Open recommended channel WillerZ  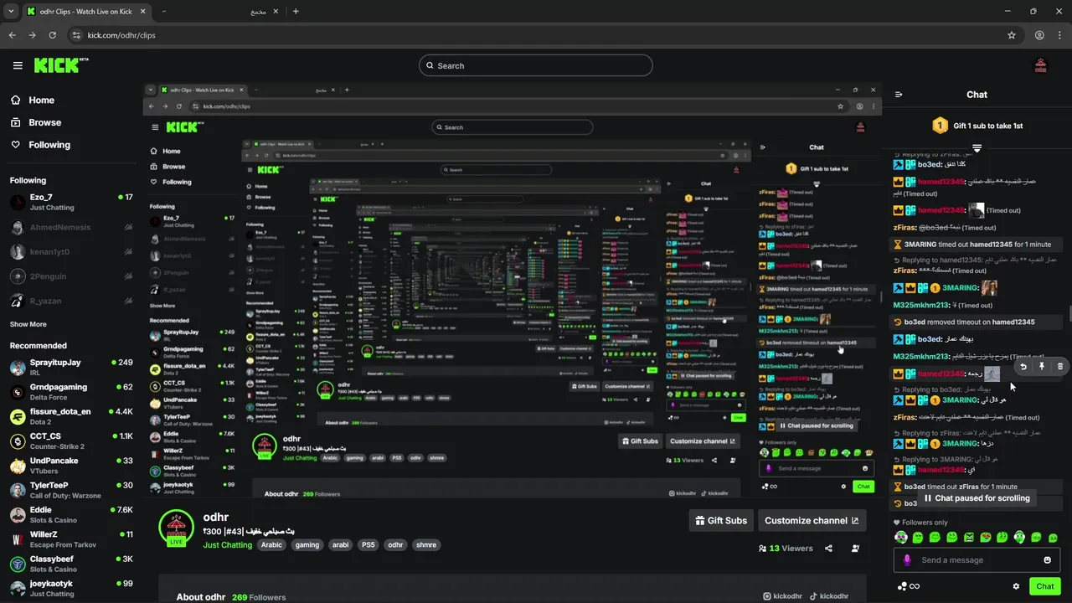point(71,539)
